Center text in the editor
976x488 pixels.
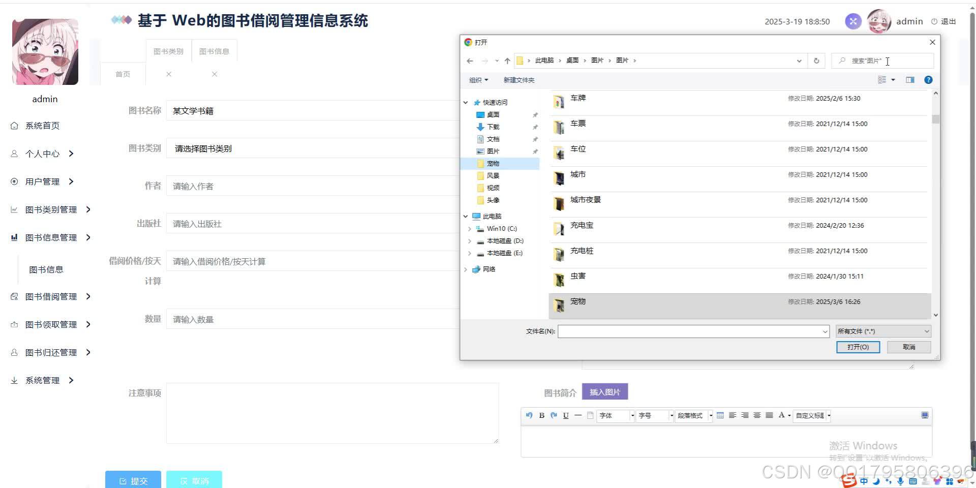[757, 415]
